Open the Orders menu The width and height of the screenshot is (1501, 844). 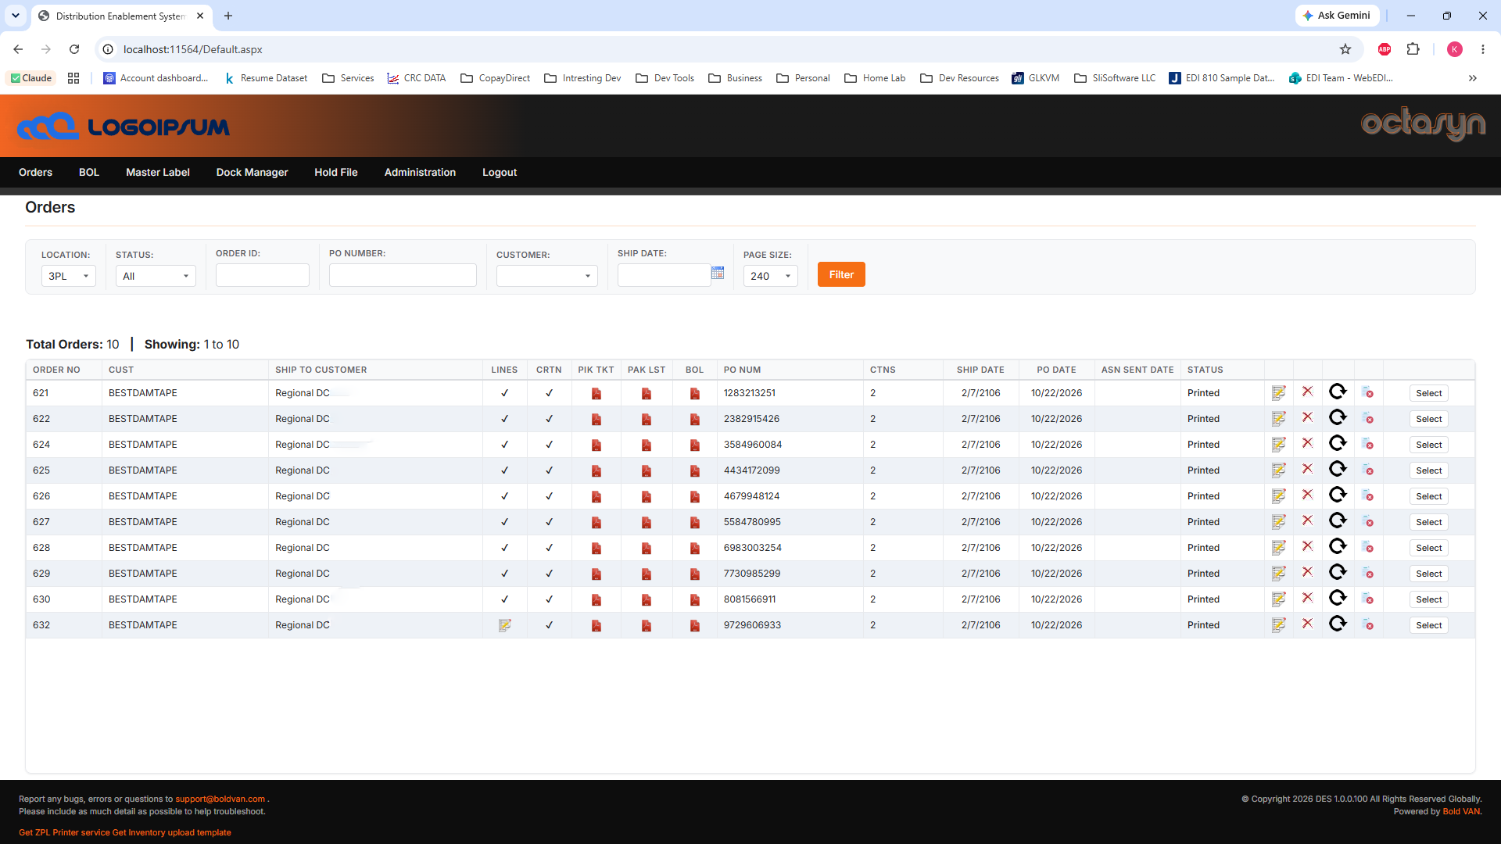pos(36,172)
